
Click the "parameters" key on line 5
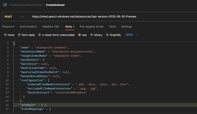[30, 60]
